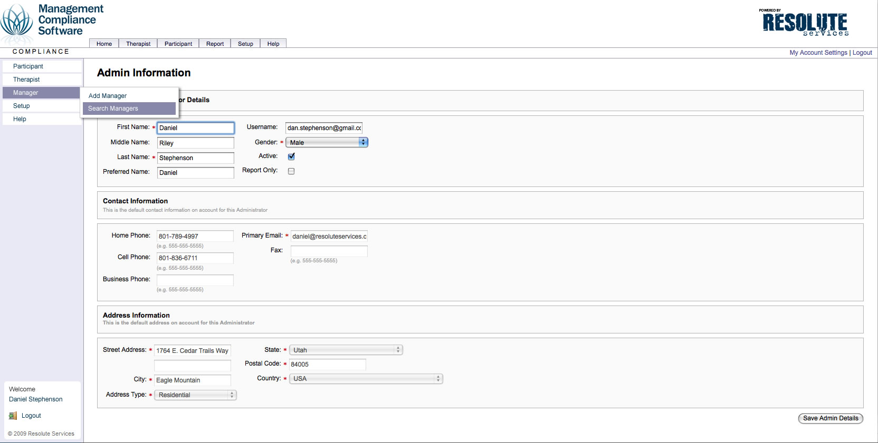Focus the second street address line field

(193, 366)
